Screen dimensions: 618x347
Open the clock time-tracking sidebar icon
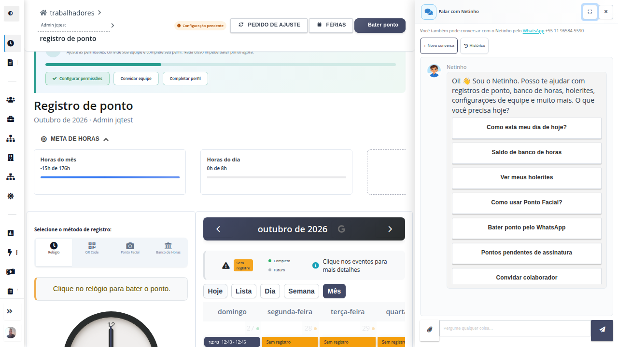[11, 43]
